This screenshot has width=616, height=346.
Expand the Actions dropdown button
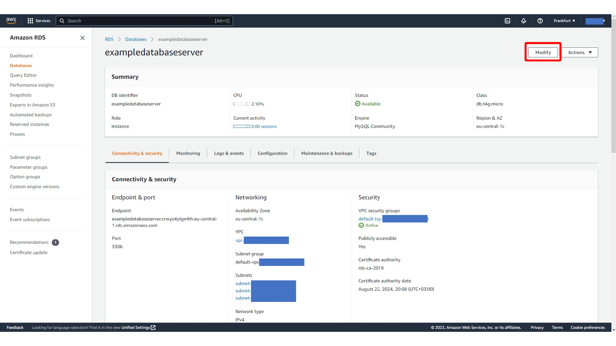(580, 52)
